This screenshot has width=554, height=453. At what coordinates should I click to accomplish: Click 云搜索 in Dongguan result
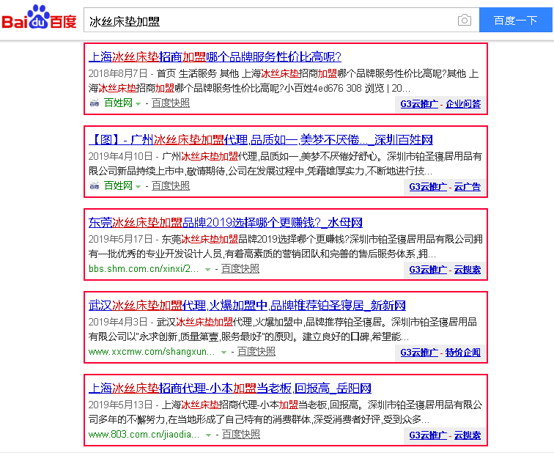(x=467, y=270)
